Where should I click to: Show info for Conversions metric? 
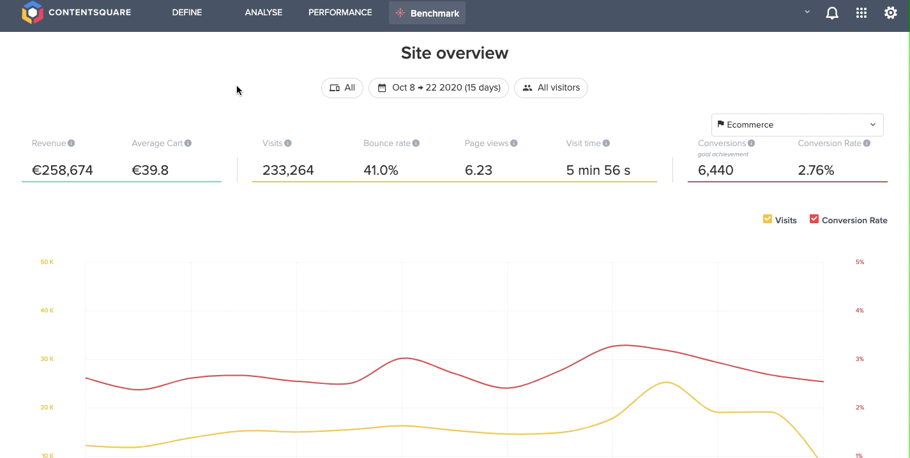[x=752, y=144]
